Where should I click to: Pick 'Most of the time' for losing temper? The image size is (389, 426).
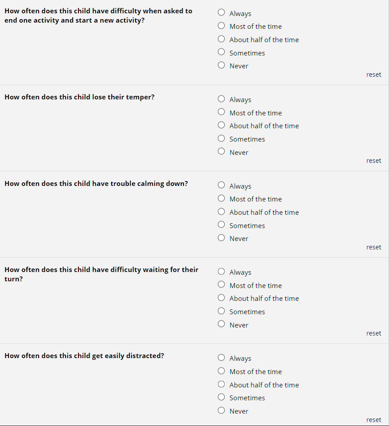pyautogui.click(x=222, y=112)
